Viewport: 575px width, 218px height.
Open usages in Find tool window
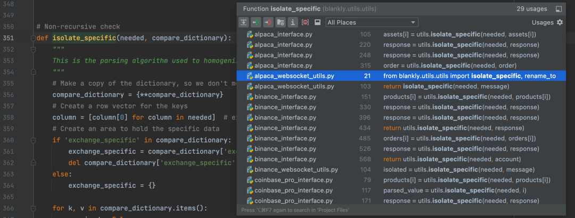(x=558, y=9)
